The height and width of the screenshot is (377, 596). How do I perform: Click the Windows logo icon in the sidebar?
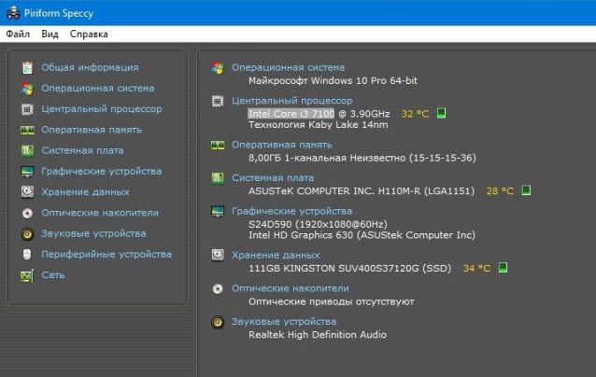(x=27, y=89)
